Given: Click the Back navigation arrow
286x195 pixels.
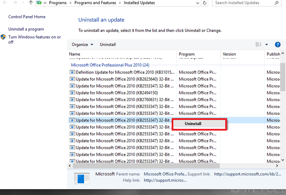Looking at the screenshot, I should click(5, 2).
